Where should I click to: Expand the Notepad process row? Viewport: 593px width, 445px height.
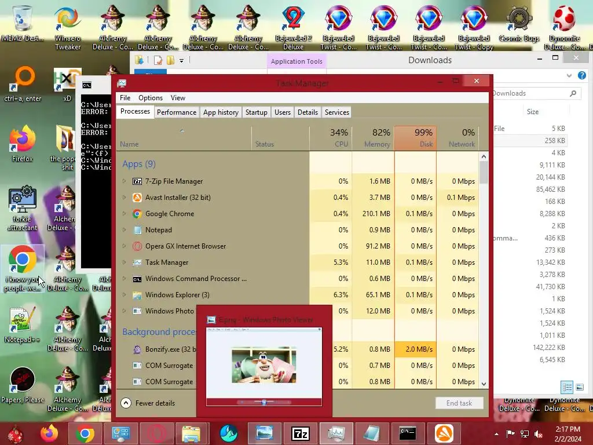click(x=124, y=230)
